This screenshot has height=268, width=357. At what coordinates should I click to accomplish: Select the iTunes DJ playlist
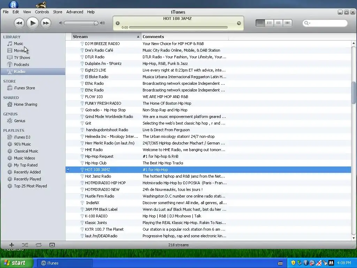click(x=33, y=137)
